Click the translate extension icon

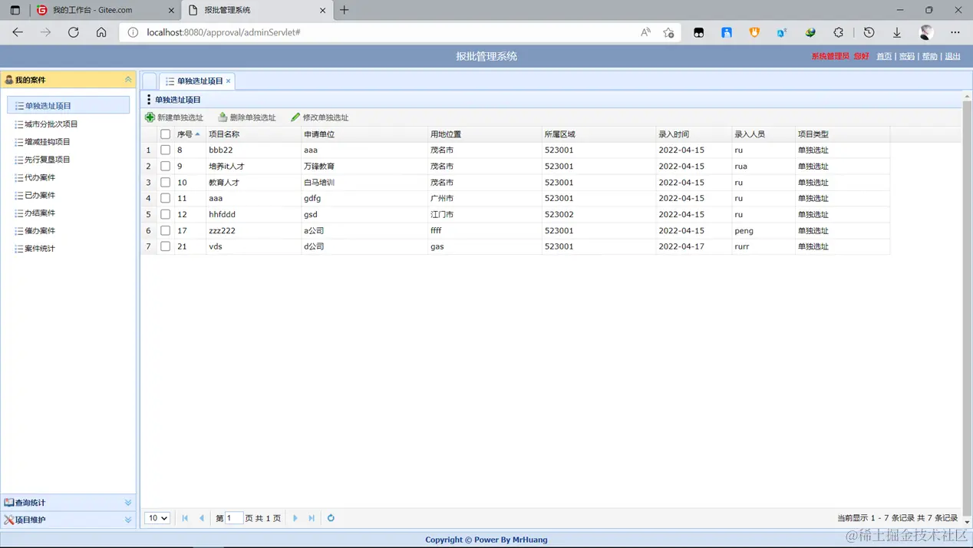point(782,32)
